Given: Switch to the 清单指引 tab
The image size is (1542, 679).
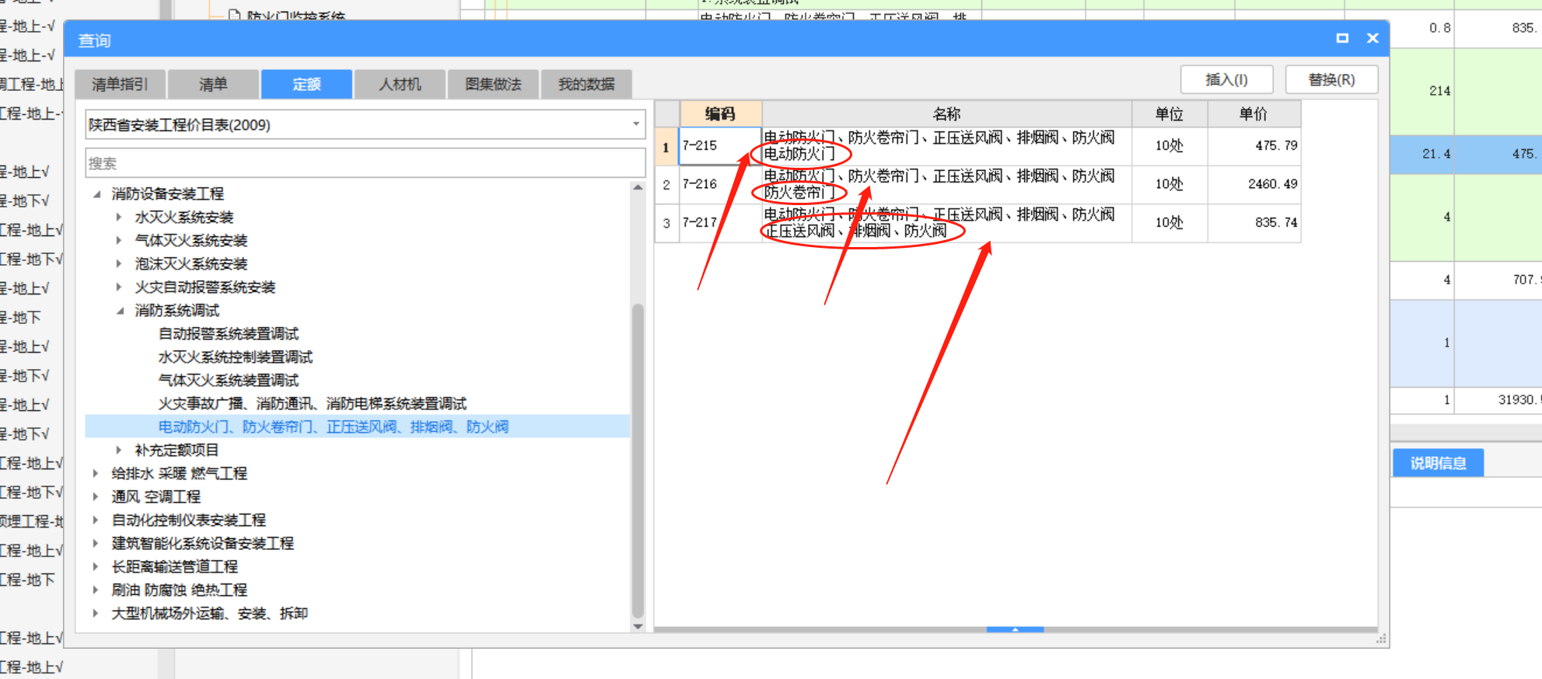Looking at the screenshot, I should click(120, 84).
